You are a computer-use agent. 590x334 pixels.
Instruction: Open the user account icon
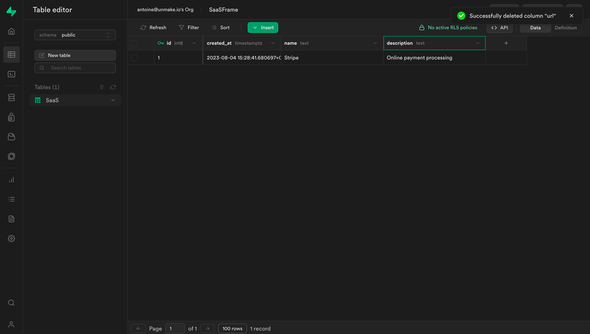pyautogui.click(x=11, y=324)
